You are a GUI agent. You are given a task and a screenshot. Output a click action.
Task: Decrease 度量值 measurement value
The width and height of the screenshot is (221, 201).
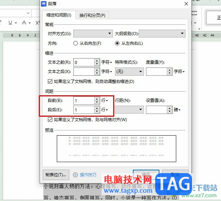pos(170,73)
